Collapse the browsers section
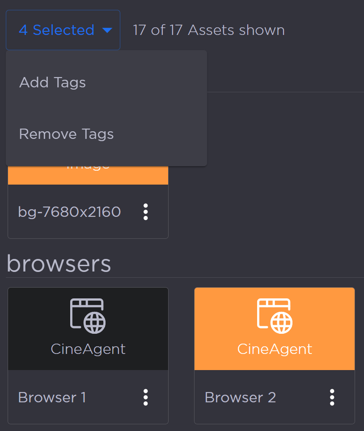This screenshot has width=364, height=431. click(x=59, y=264)
